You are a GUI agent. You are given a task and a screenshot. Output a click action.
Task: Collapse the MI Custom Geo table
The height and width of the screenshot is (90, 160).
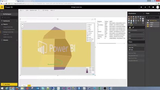[x=147, y=20]
